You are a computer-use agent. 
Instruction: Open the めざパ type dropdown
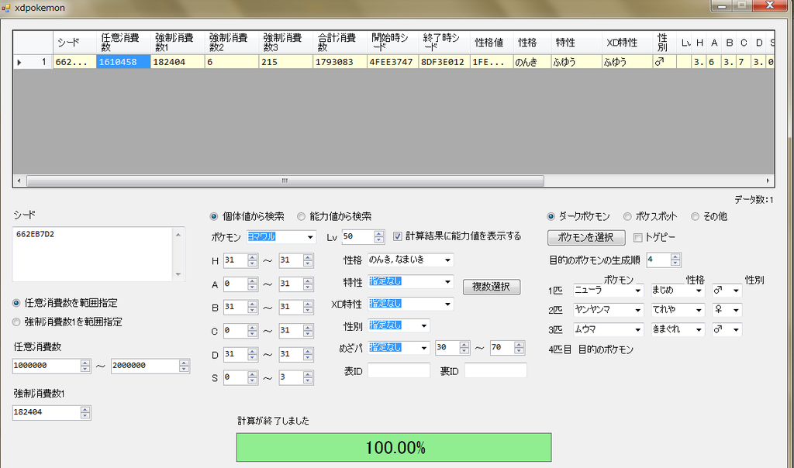(399, 348)
